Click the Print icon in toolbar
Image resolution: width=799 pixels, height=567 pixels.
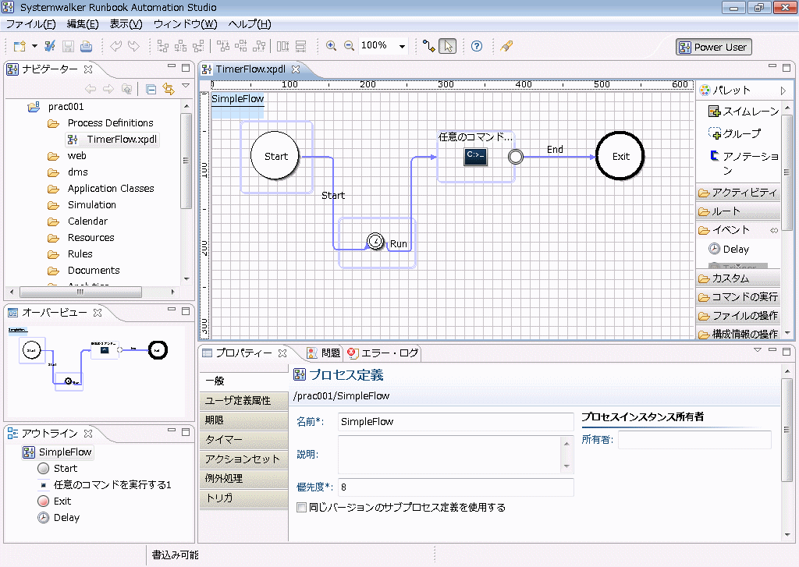coord(86,46)
